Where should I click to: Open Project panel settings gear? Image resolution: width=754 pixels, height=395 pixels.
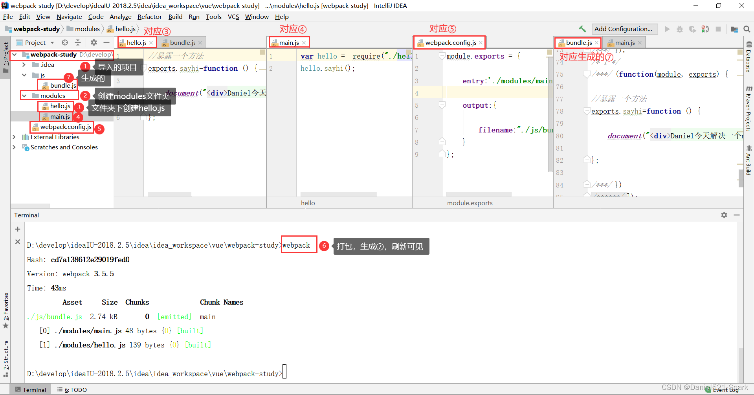(94, 42)
